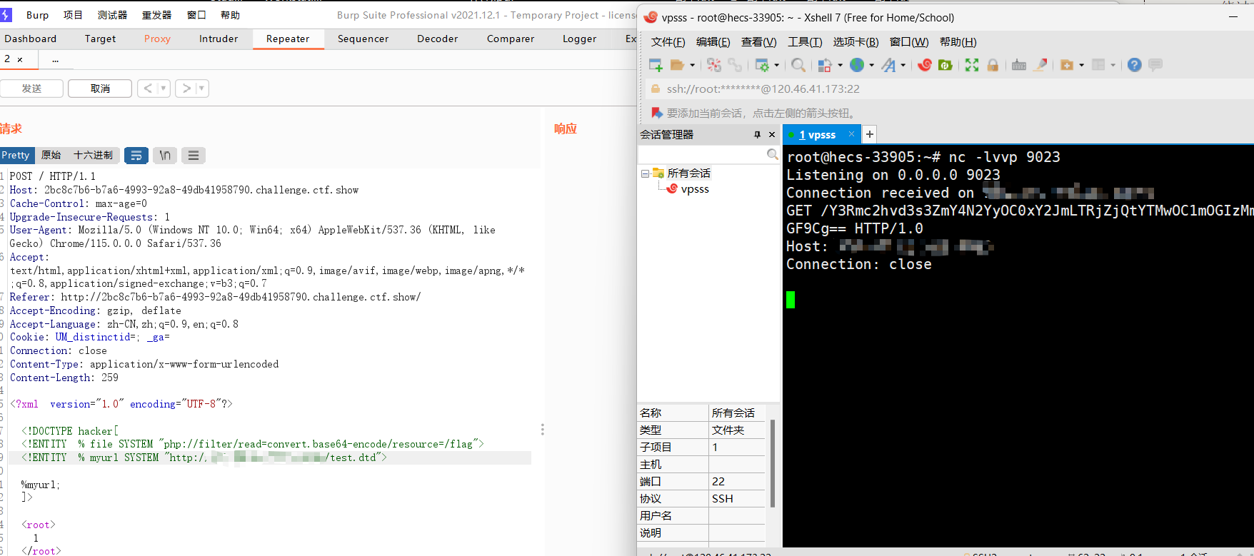Open history dropdown beside the > button

click(202, 89)
